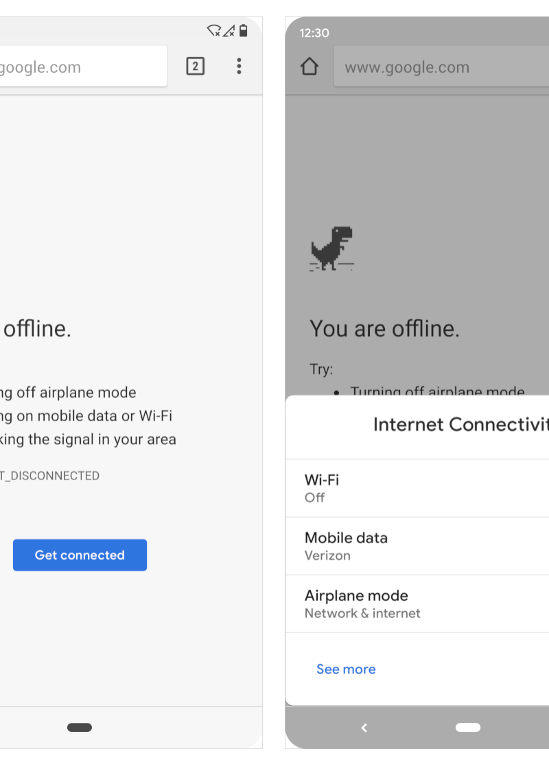Open the See more link
Image resolution: width=549 pixels, height=760 pixels.
click(346, 669)
